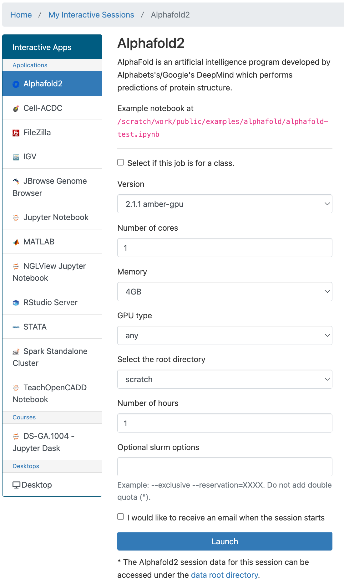Check the job is for a class box
The width and height of the screenshot is (344, 584).
pos(121,162)
